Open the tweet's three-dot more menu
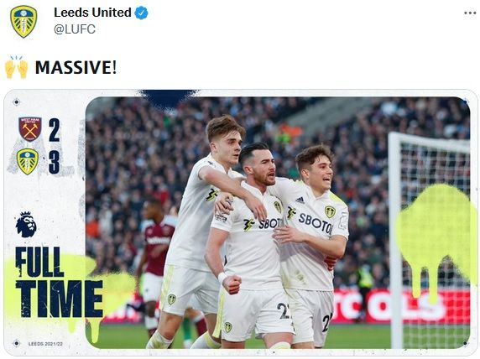 [x=470, y=13]
